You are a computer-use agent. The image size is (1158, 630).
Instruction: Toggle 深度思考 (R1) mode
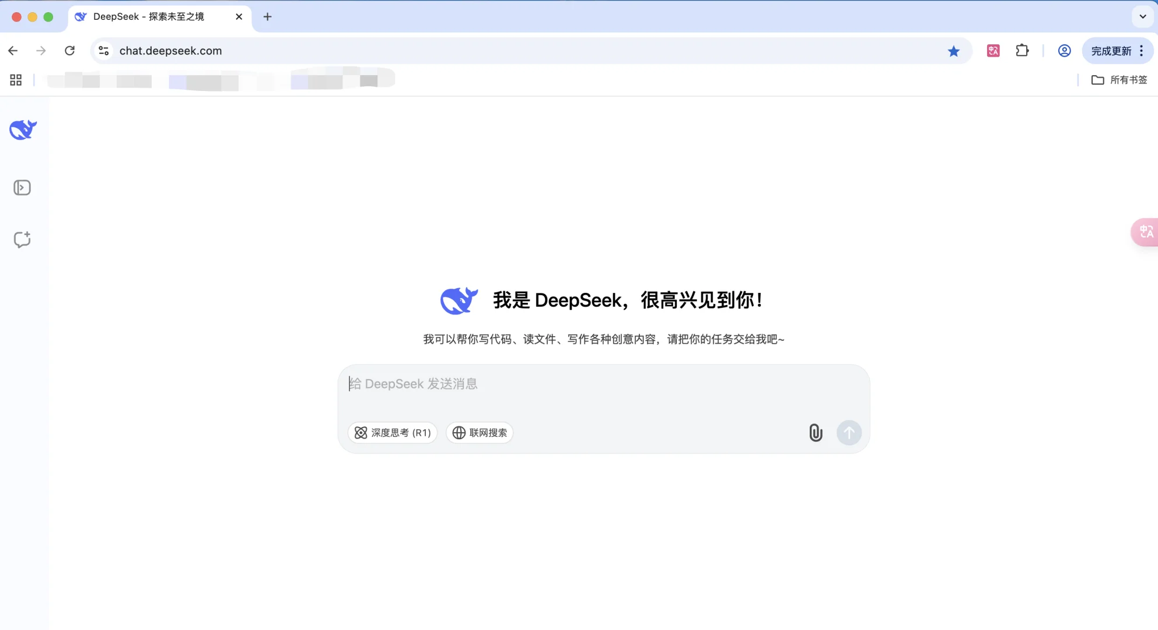(x=392, y=433)
